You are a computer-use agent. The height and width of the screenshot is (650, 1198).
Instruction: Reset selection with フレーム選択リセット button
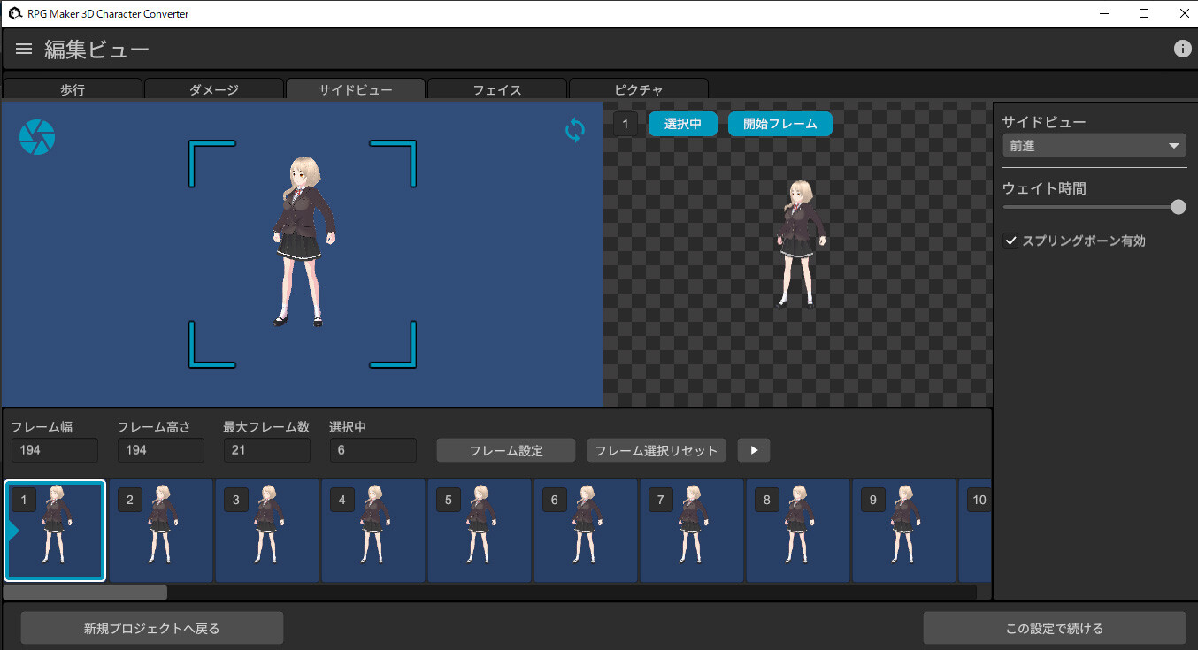656,450
